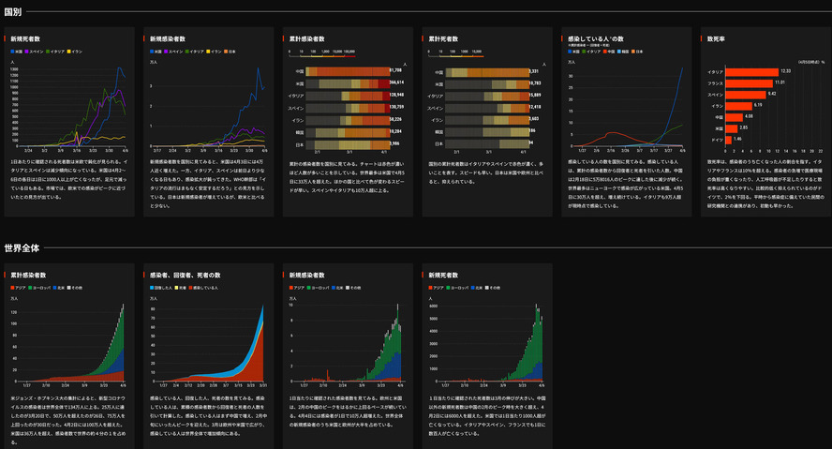Image resolution: width=832 pixels, height=449 pixels.
Task: Click 米国 blue legend swatch in 国別 新規死者数
Action: pos(12,52)
